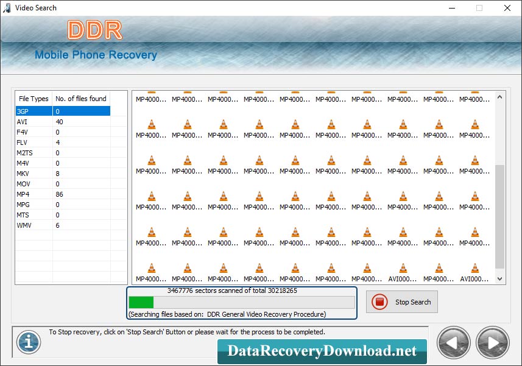Select the M2TS file type row
Image resolution: width=522 pixels, height=366 pixels.
(x=63, y=153)
